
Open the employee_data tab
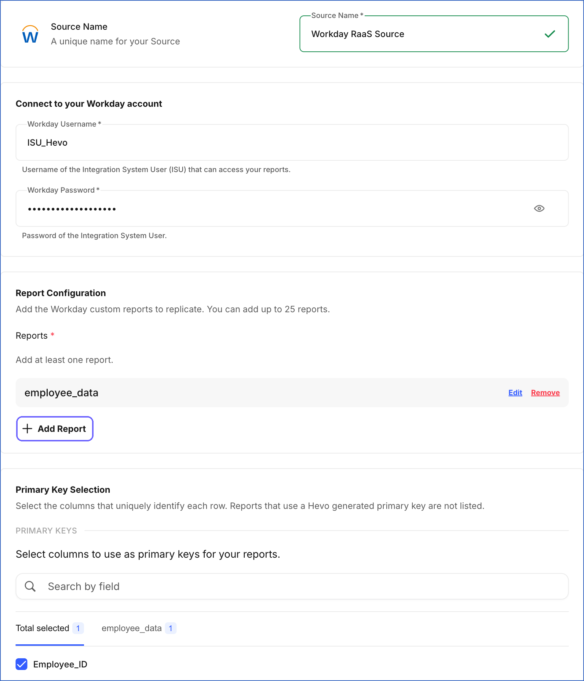[x=139, y=628]
